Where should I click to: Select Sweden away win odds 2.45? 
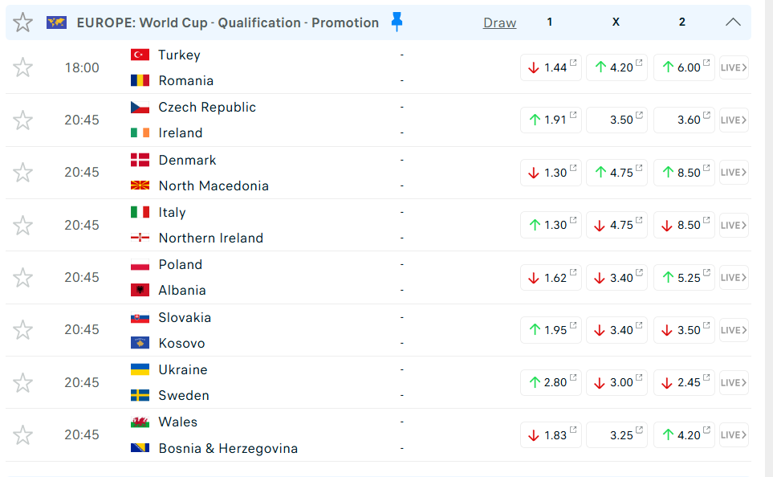684,382
